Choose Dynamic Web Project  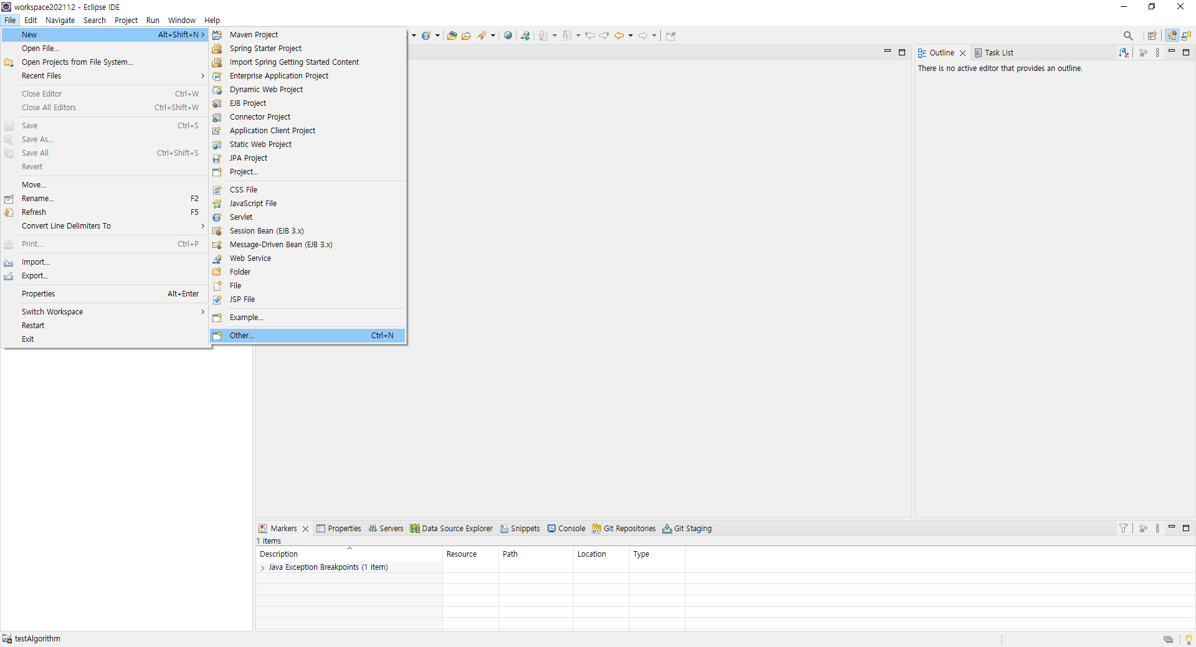tap(308, 90)
